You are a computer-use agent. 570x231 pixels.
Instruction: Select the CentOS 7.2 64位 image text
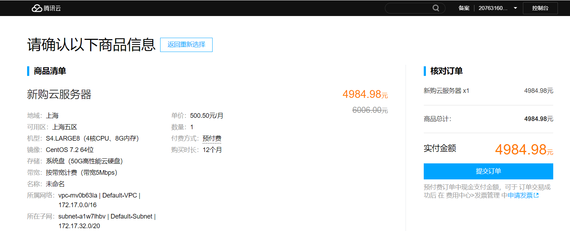70,150
